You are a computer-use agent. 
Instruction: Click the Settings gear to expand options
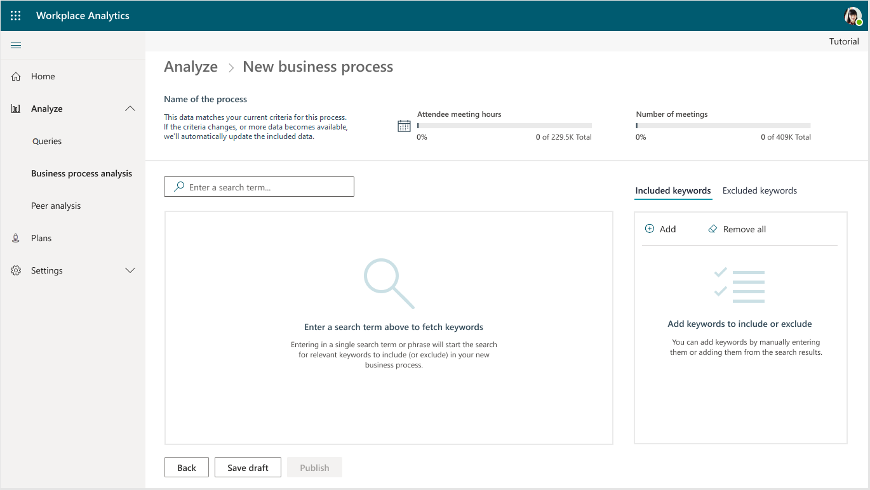tap(15, 270)
